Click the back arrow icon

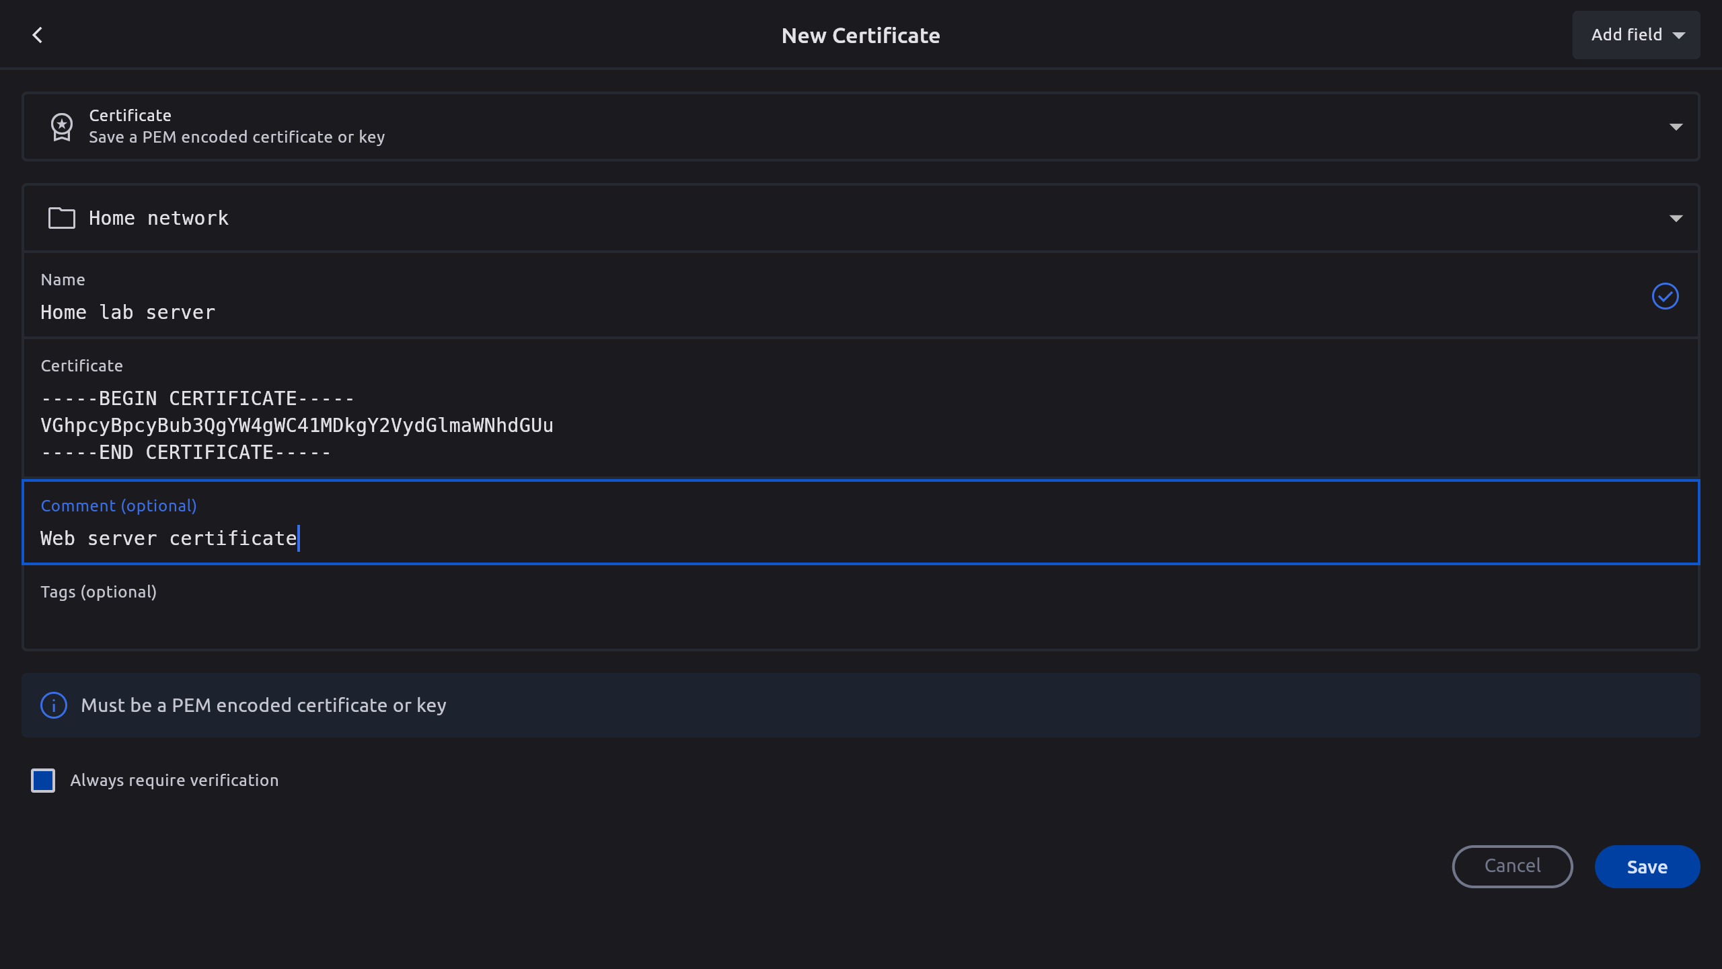point(38,35)
